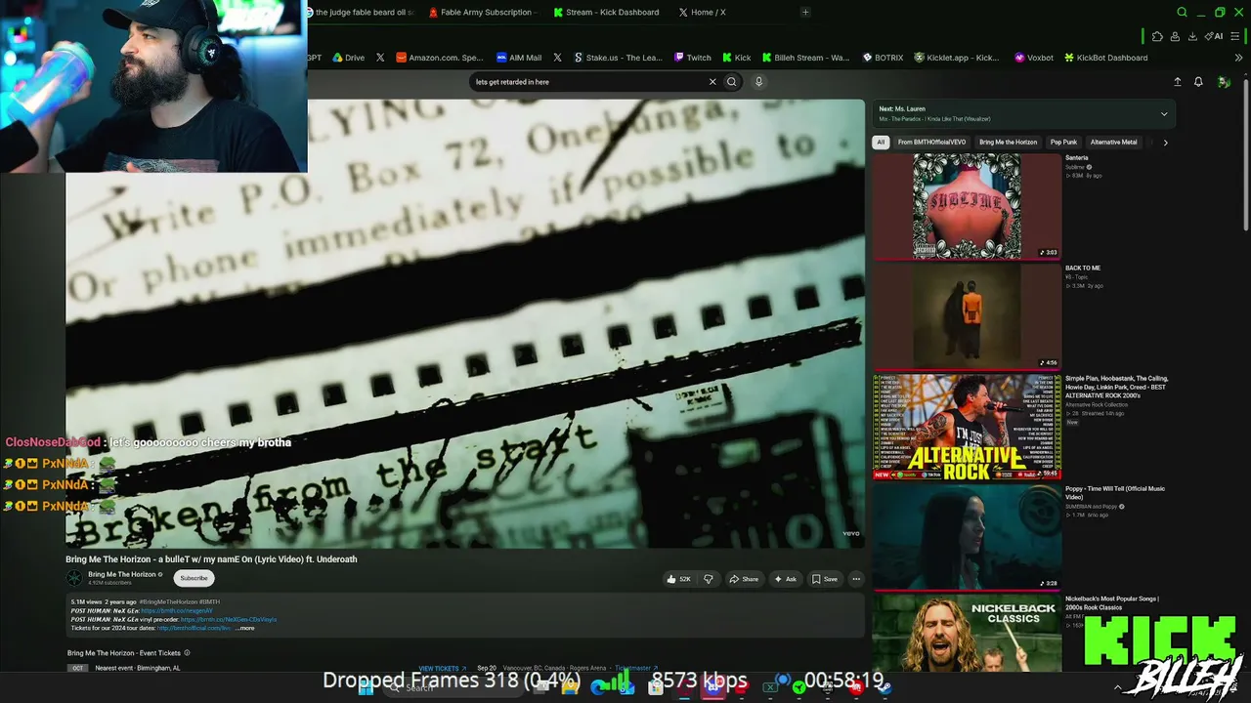Show hidden system tray icons

[1118, 687]
